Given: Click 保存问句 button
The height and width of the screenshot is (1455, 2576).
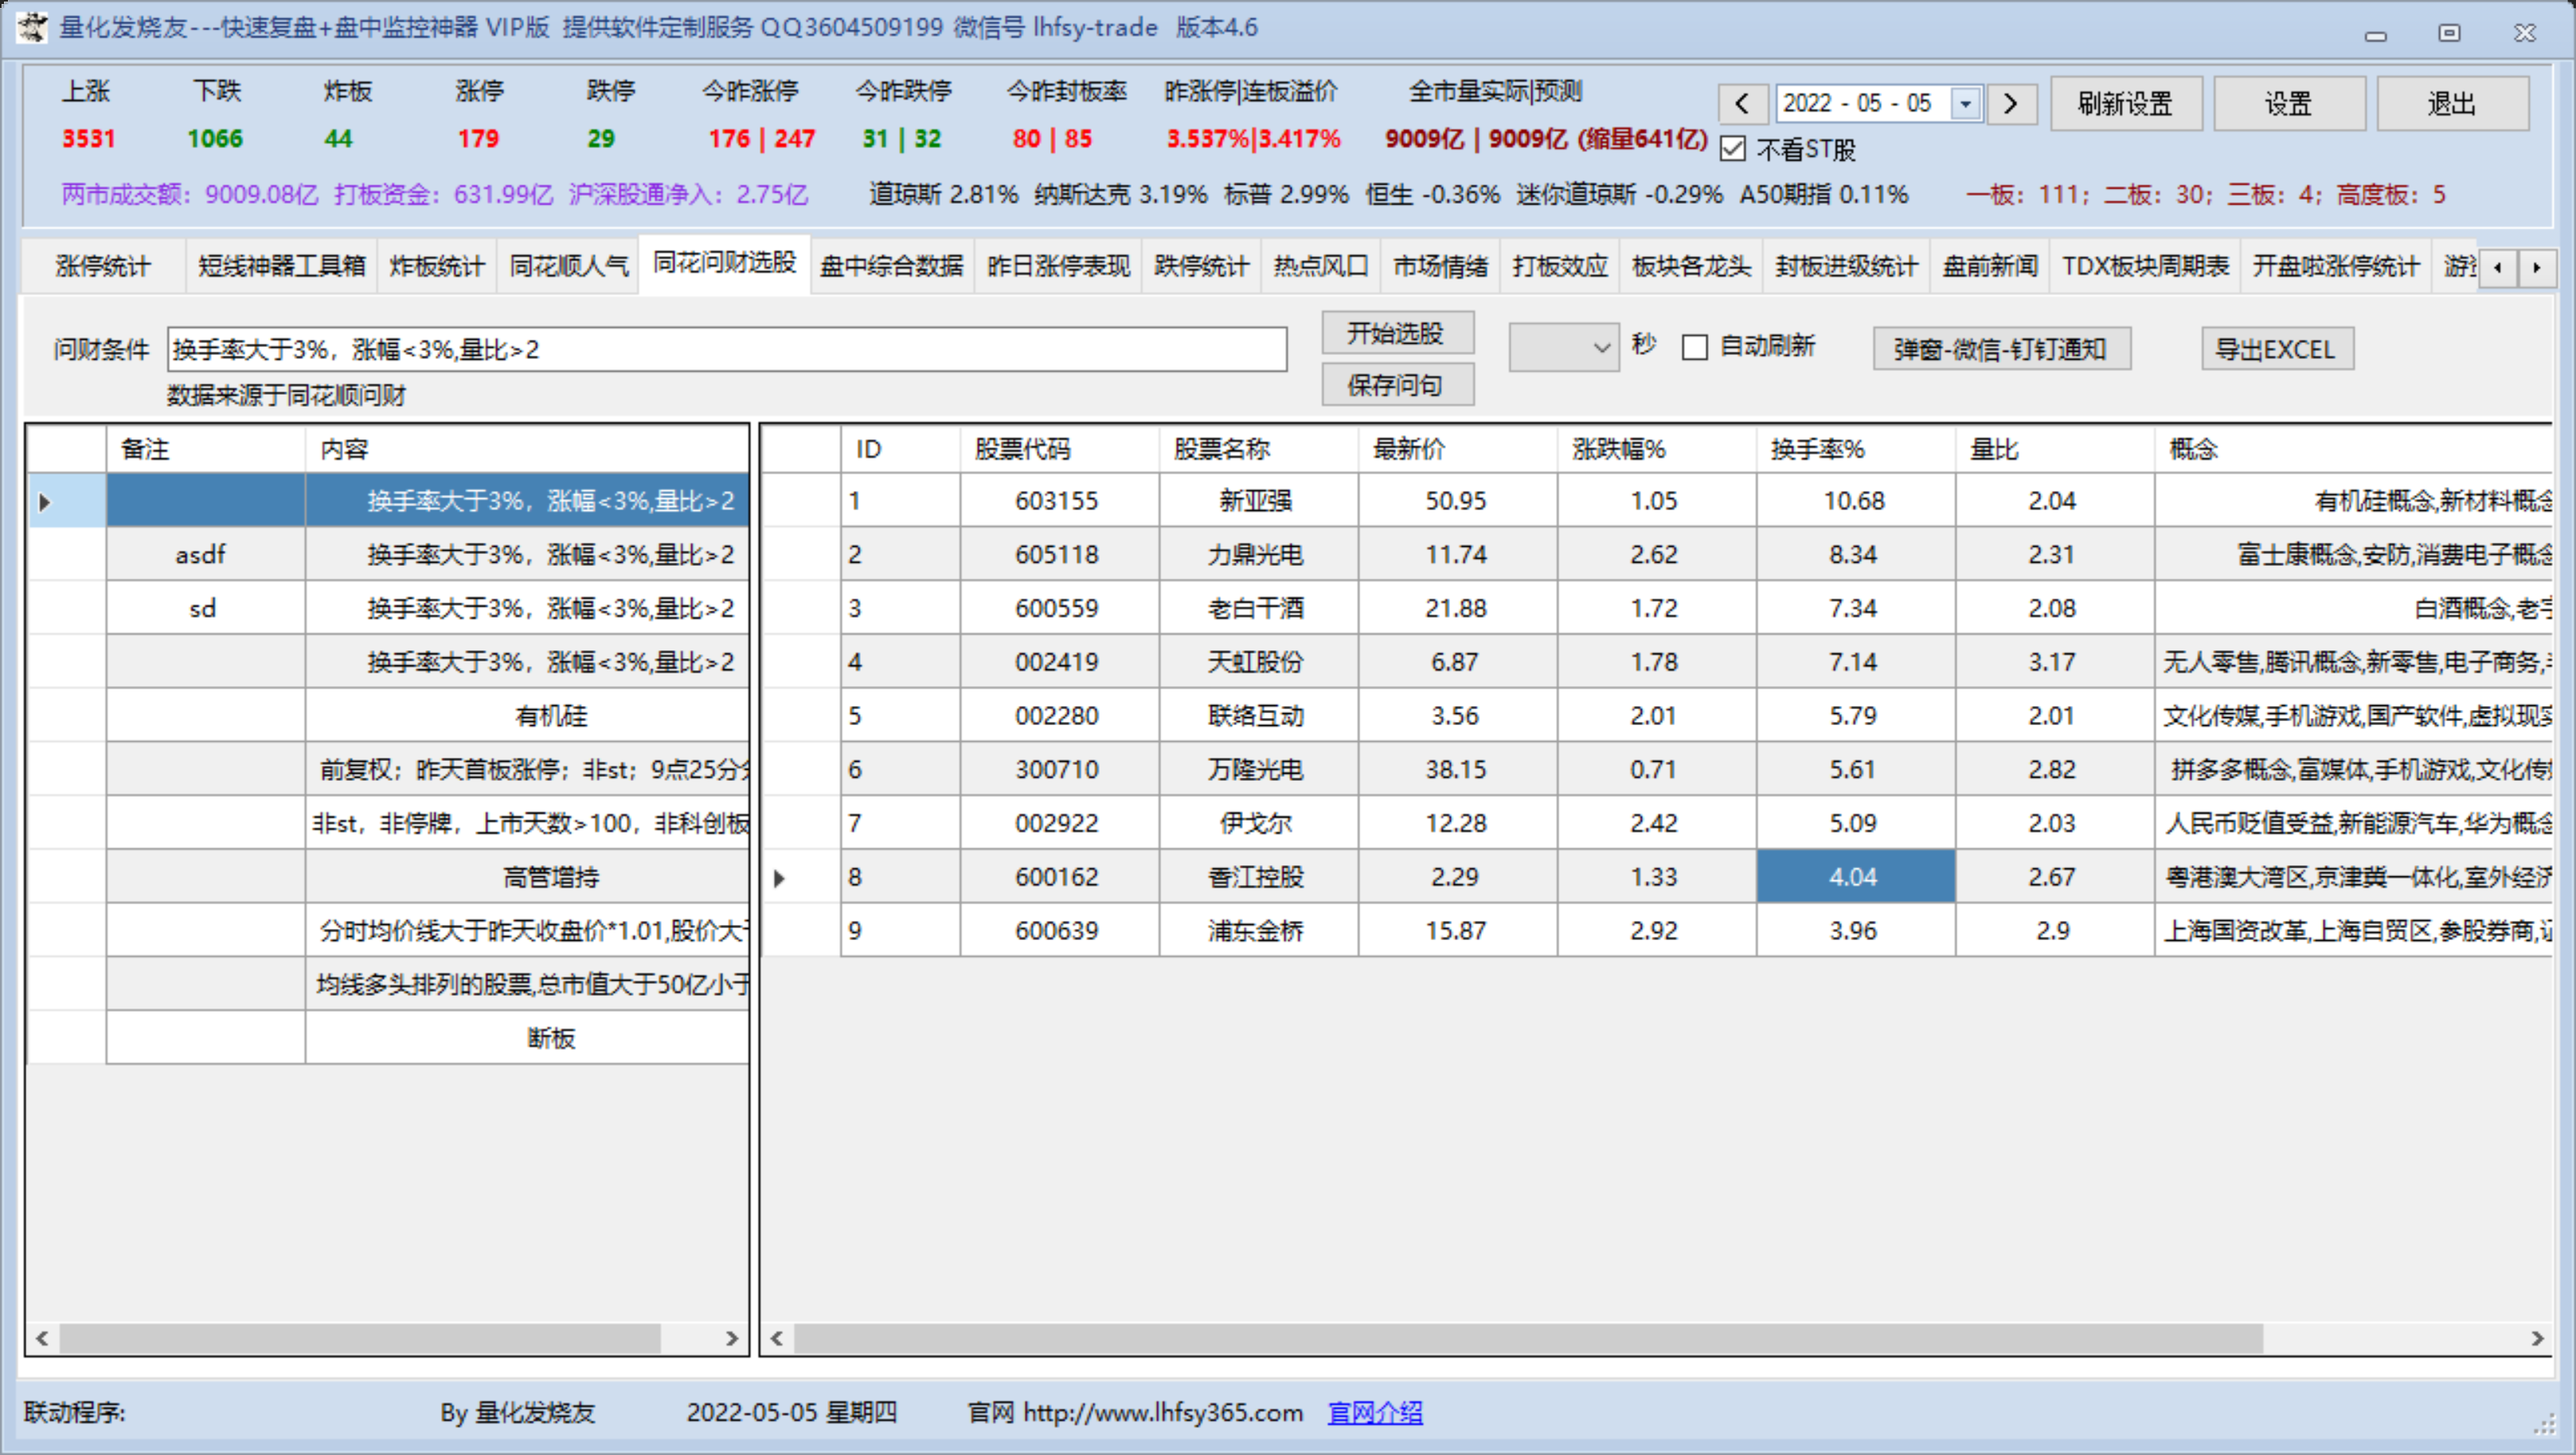Looking at the screenshot, I should tap(1397, 384).
